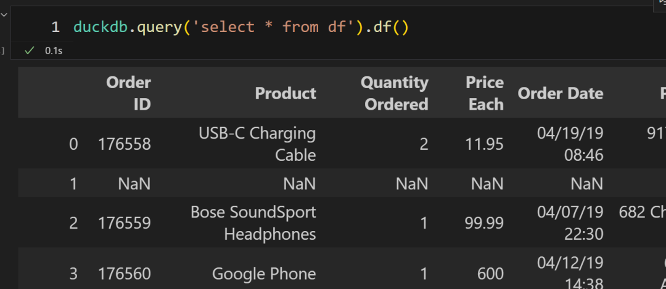Screen dimensions: 666x289
Task: Select the Bose SoundSport Headphones cell
Action: (253, 222)
